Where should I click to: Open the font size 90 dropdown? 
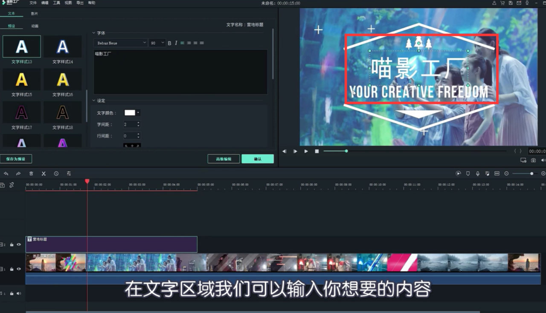[157, 43]
